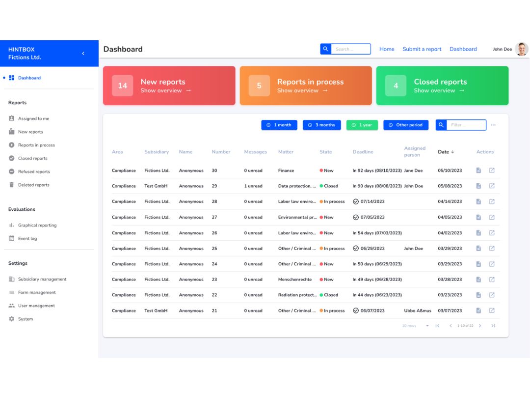Click the Subsidiary management building icon
The width and height of the screenshot is (530, 398).
click(11, 279)
